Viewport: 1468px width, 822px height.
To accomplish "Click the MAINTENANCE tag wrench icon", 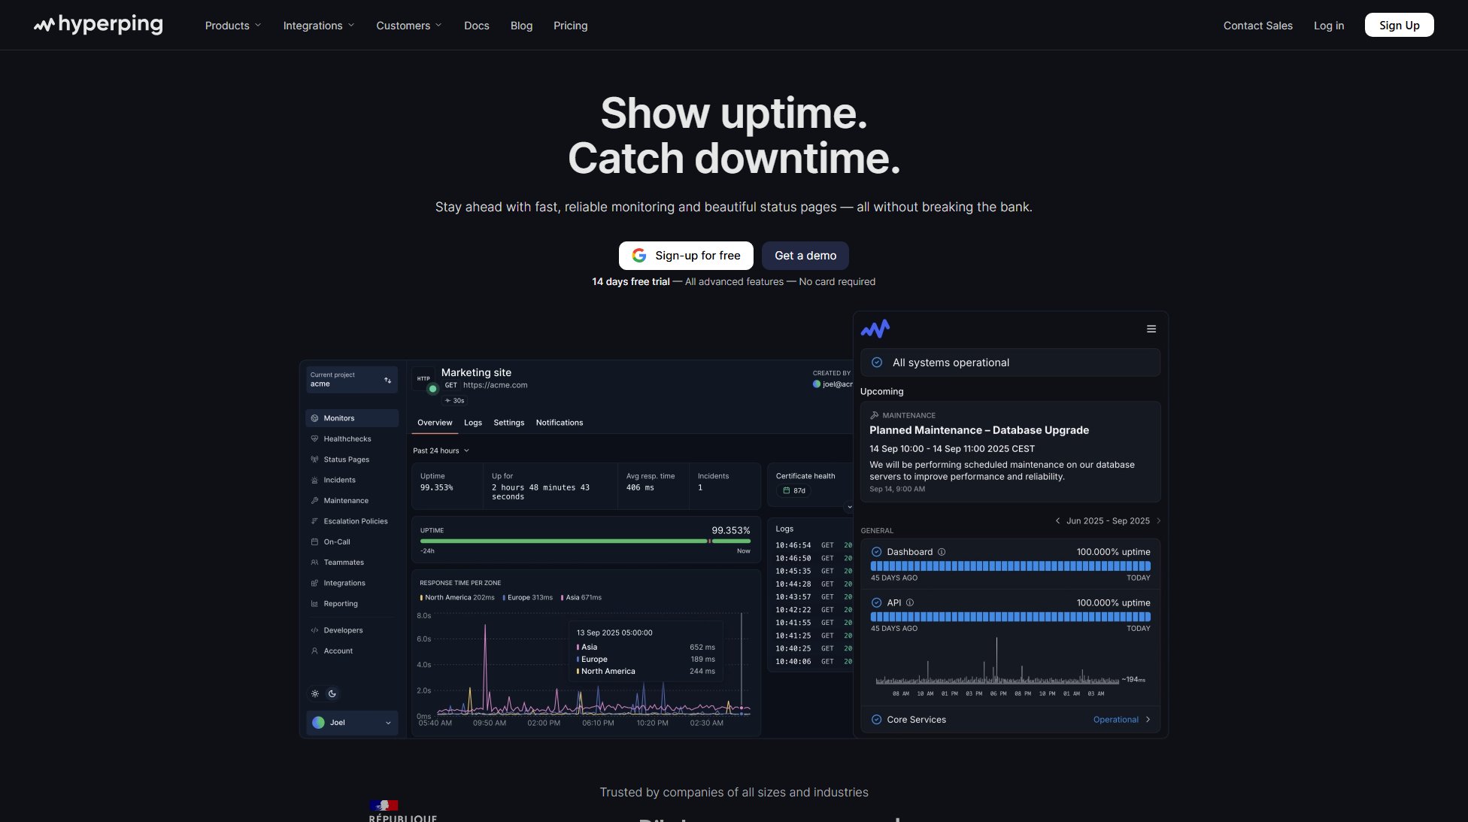I will pyautogui.click(x=874, y=415).
